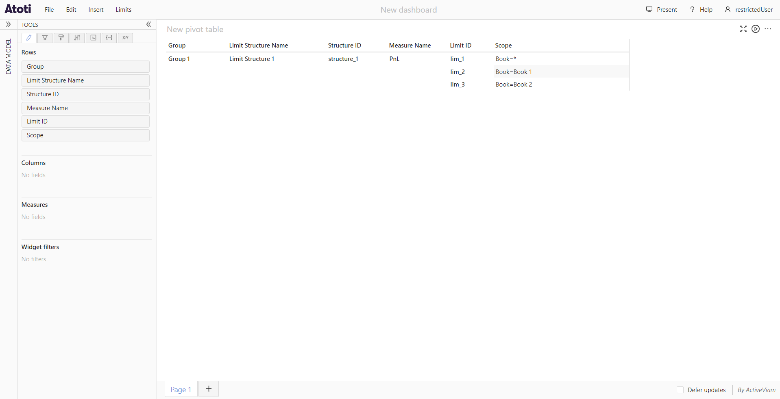
Task: Open the widget's three-dot more menu
Action: [x=768, y=29]
